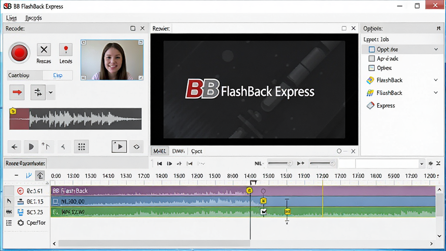This screenshot has height=251, width=446.
Task: Toggle the Oppt dse checkbox
Action: [372, 50]
